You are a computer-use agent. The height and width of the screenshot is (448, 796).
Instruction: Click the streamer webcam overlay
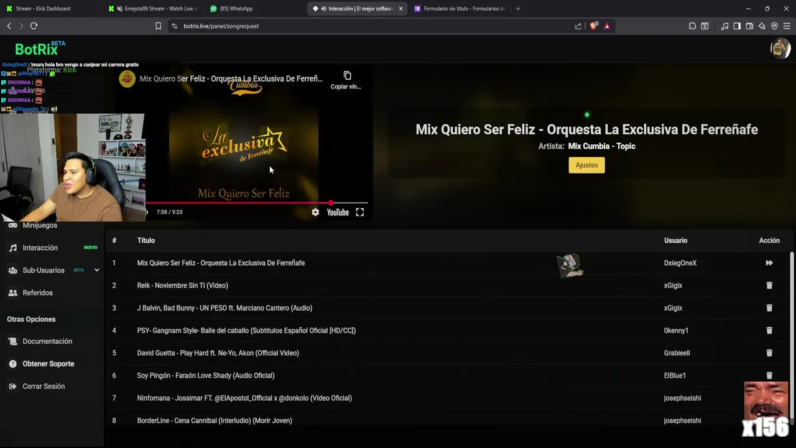(72, 167)
